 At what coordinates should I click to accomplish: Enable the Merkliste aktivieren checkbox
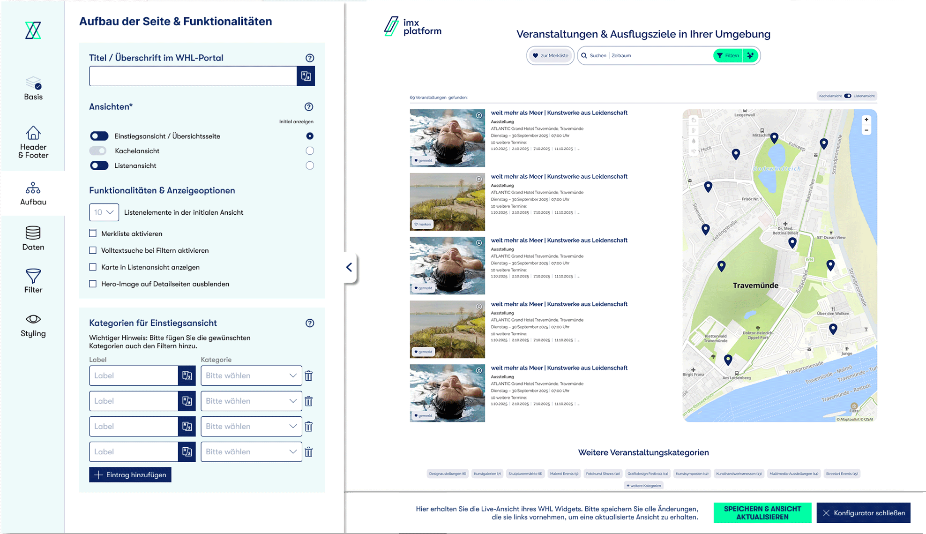tap(93, 233)
